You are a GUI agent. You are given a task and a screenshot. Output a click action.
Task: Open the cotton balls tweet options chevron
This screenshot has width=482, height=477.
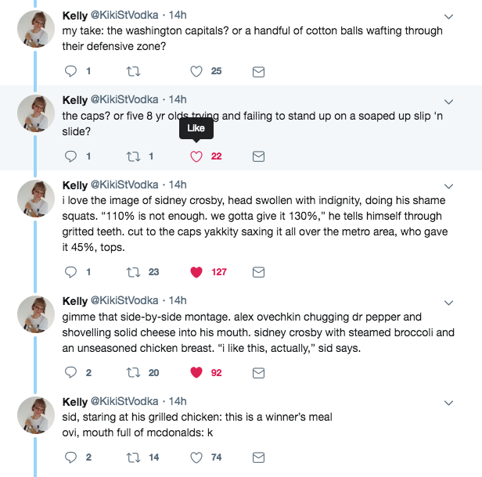pos(449,16)
